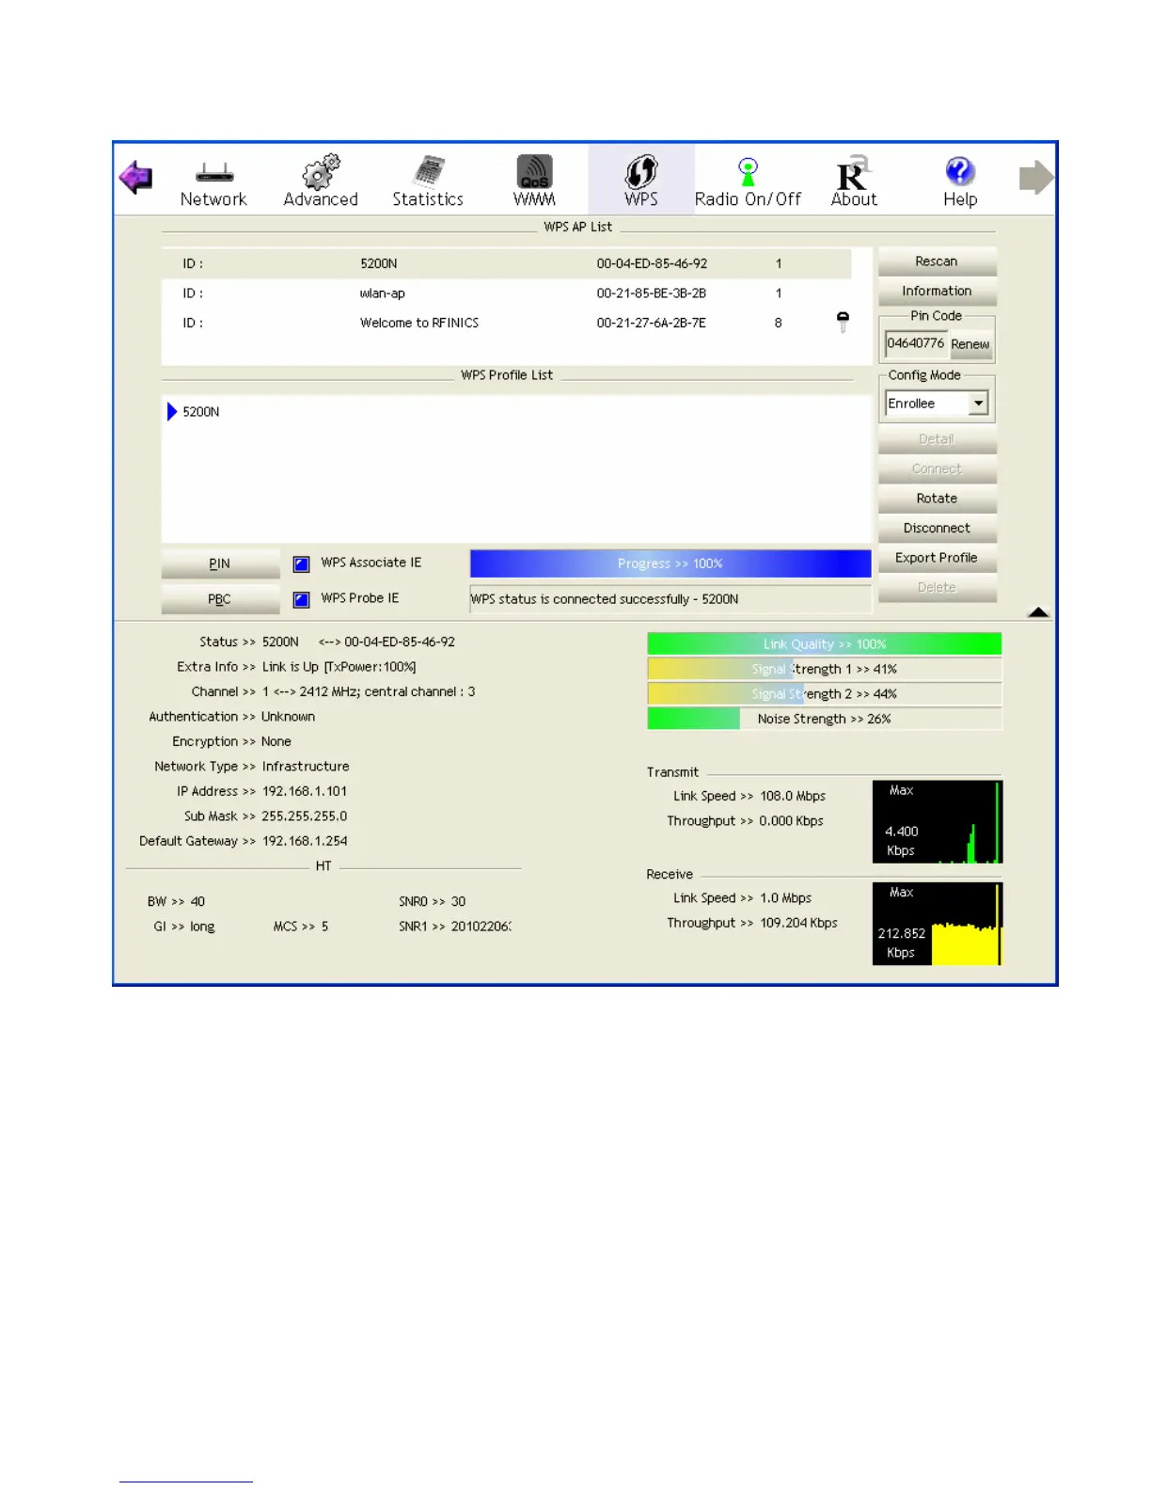Click blue arrow beside 5200N profile

point(172,411)
